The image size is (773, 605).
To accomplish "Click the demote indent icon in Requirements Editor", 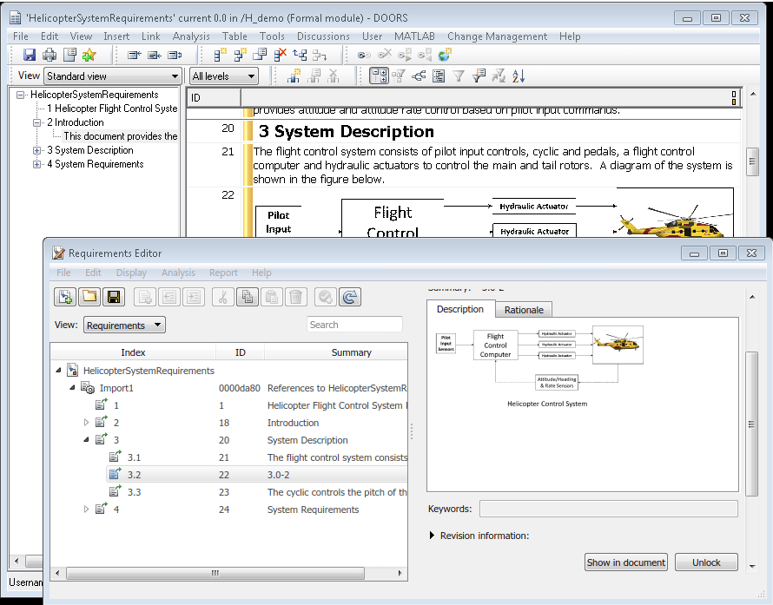I will [x=194, y=297].
